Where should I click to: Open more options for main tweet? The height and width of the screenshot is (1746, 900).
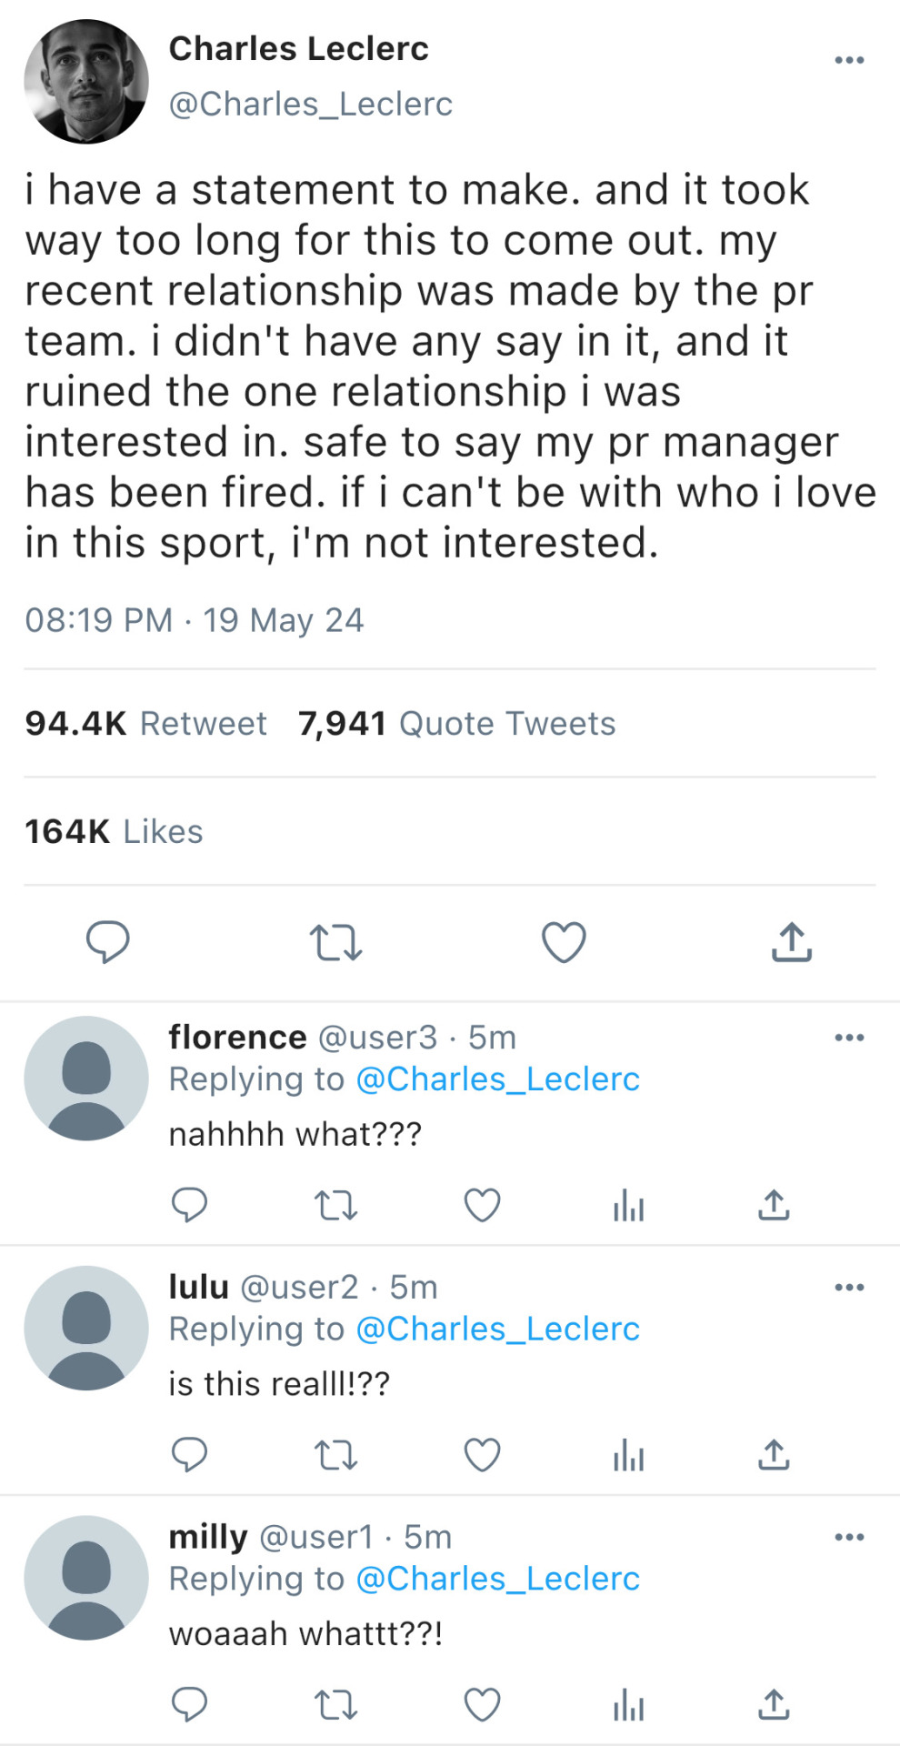(849, 60)
